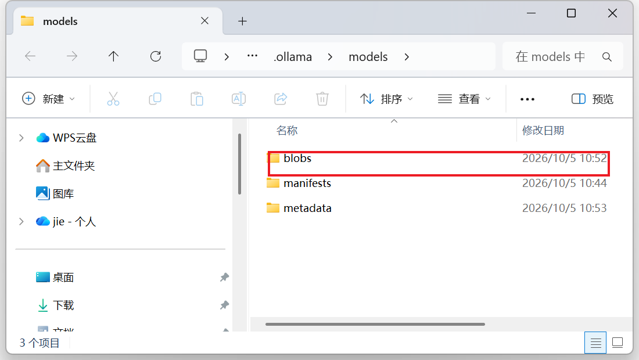Click the Cut scissors icon
639x360 pixels.
pyautogui.click(x=113, y=99)
